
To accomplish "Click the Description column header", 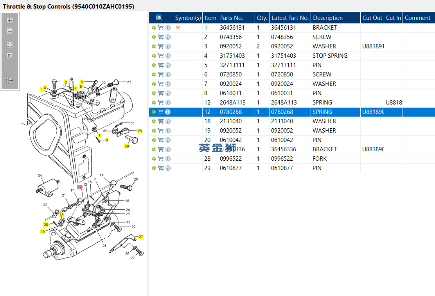I will point(328,18).
